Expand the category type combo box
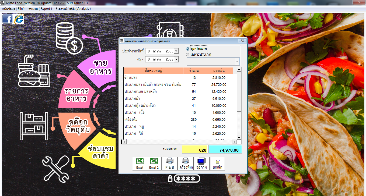 [237, 62]
